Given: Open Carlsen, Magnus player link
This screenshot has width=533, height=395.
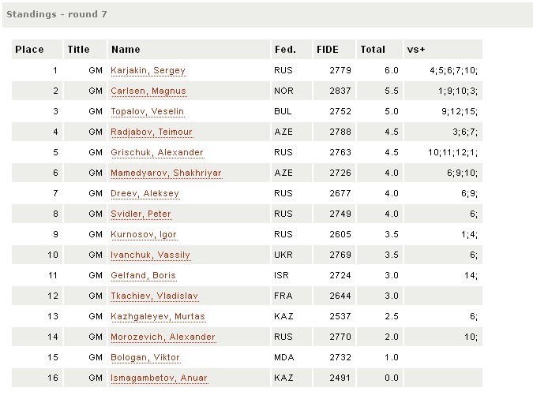Looking at the screenshot, I should click(x=148, y=91).
